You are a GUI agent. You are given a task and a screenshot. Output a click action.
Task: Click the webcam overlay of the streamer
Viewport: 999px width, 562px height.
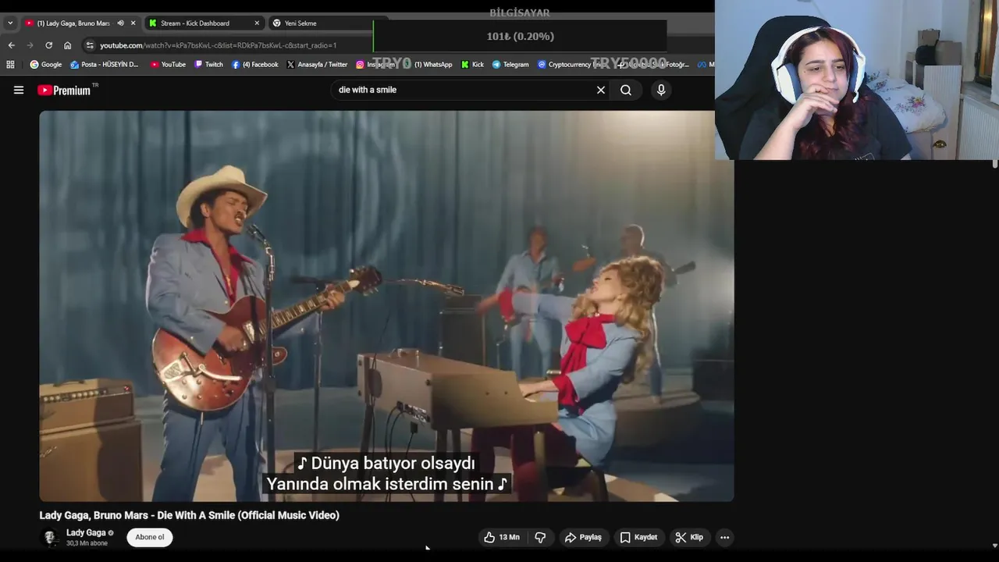pos(856,80)
